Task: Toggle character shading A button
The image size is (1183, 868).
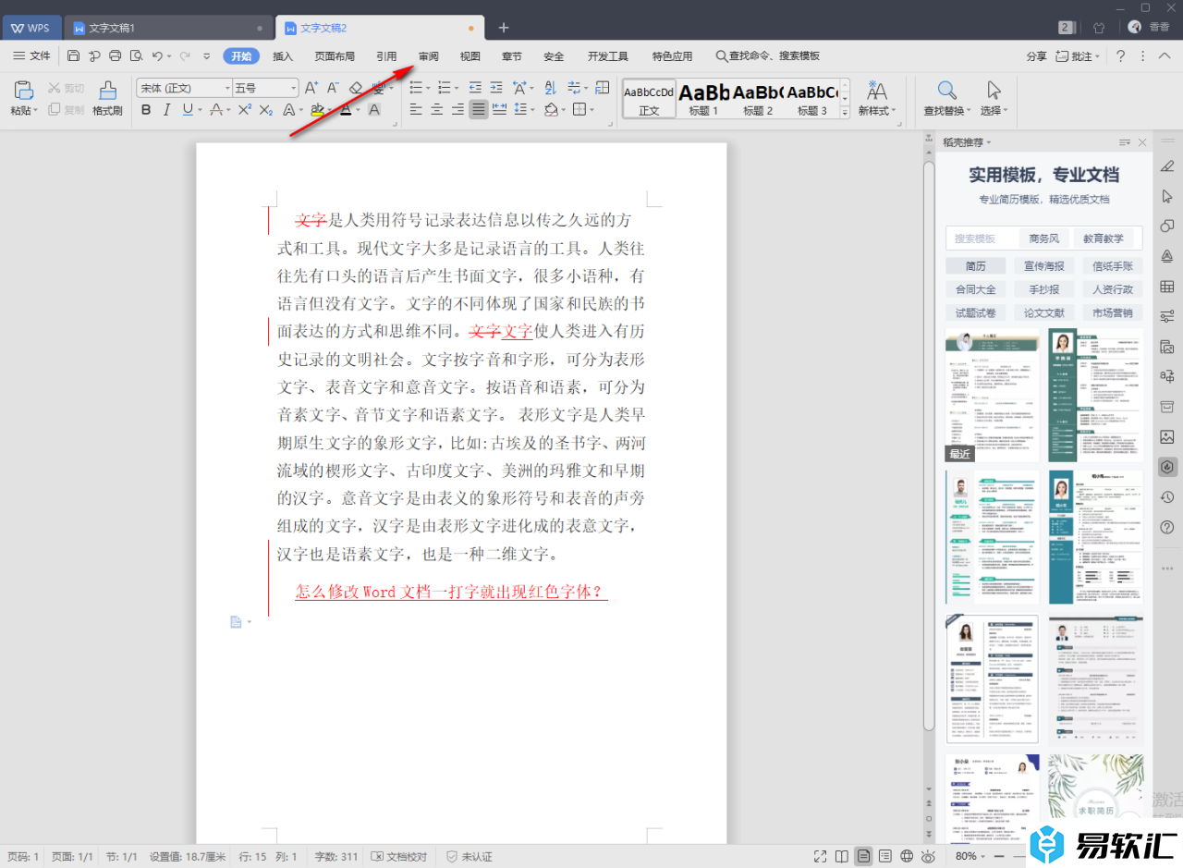Action: coord(374,110)
